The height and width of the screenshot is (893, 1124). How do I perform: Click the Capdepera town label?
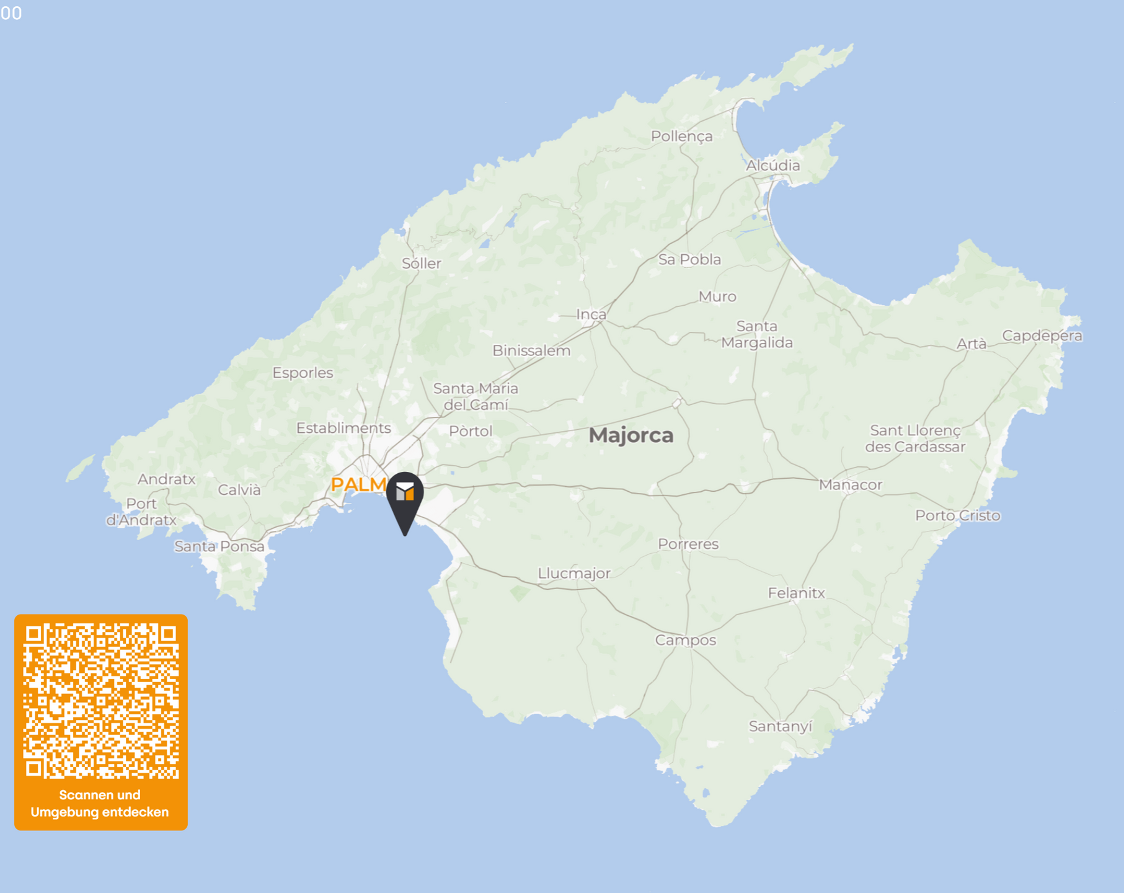point(1042,336)
